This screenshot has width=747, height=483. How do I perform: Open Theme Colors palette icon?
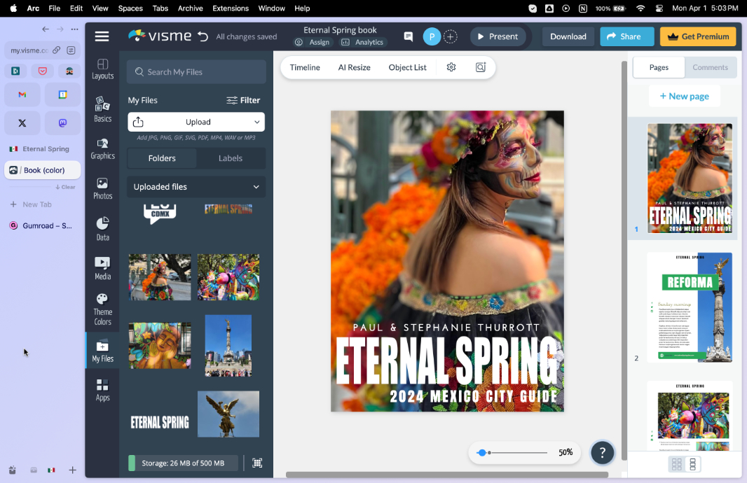(102, 309)
